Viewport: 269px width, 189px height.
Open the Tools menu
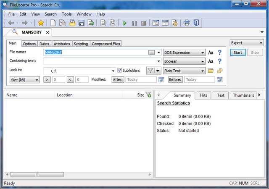(66, 14)
